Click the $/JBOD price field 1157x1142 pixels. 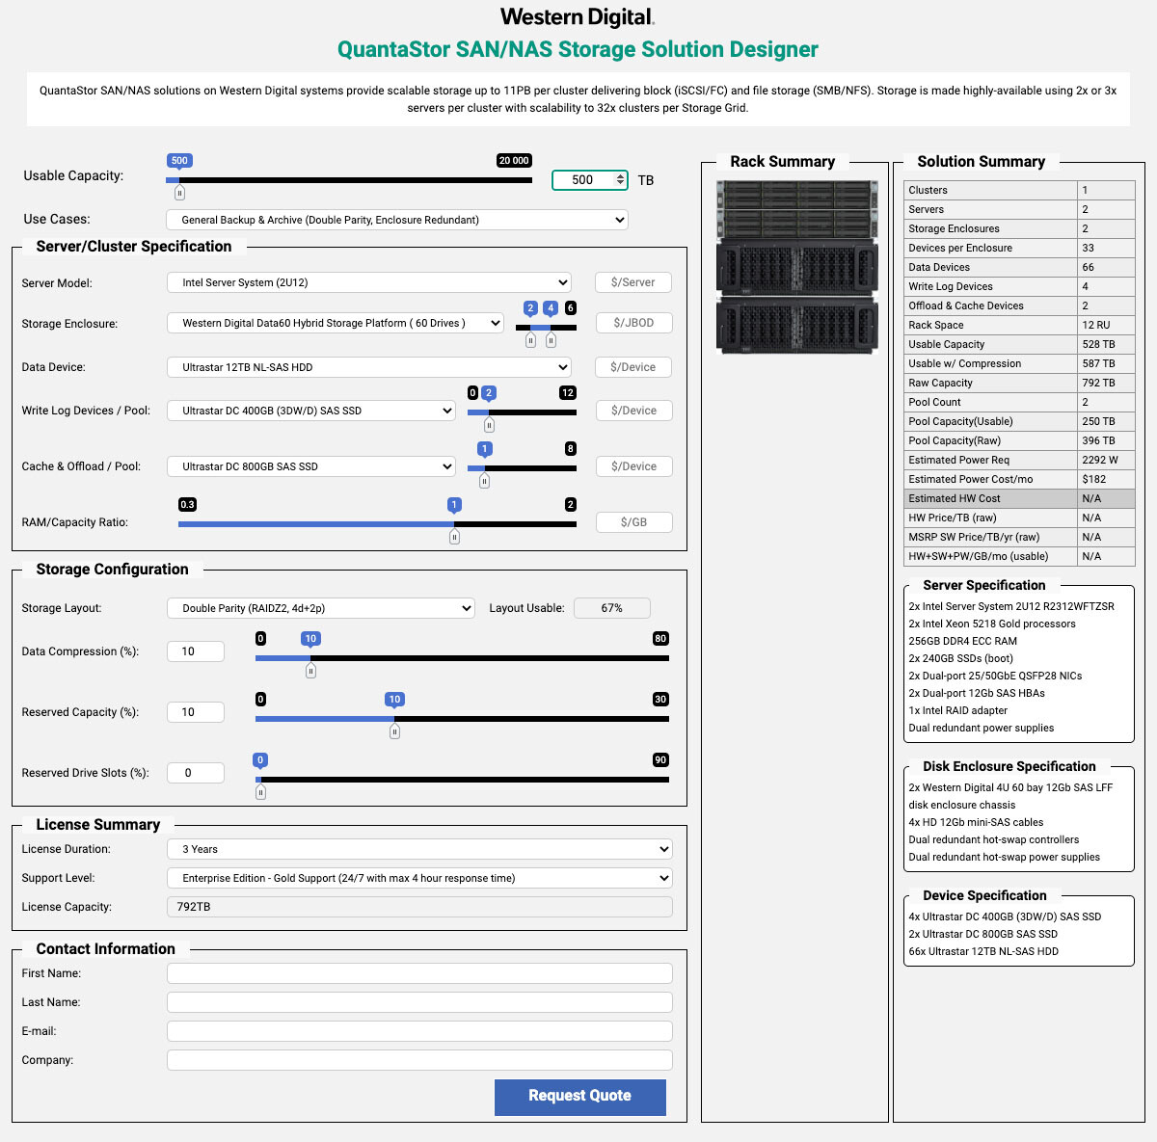(x=633, y=323)
